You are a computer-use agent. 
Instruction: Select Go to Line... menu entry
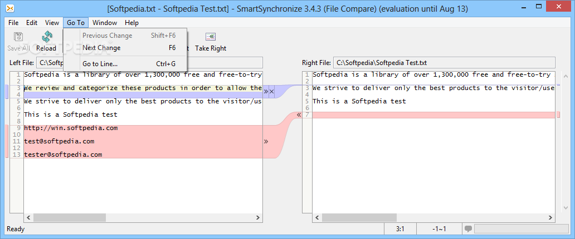tap(125, 64)
